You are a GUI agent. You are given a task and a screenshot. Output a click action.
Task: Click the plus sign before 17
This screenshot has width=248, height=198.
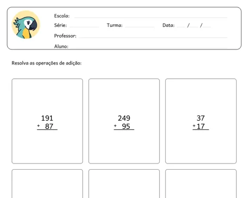(x=194, y=126)
